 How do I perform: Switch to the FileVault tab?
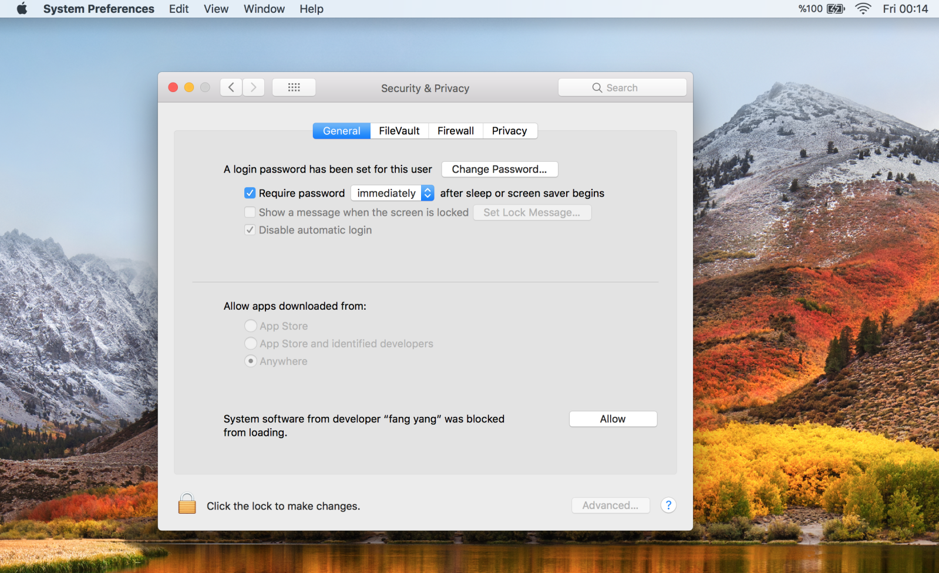pos(399,131)
